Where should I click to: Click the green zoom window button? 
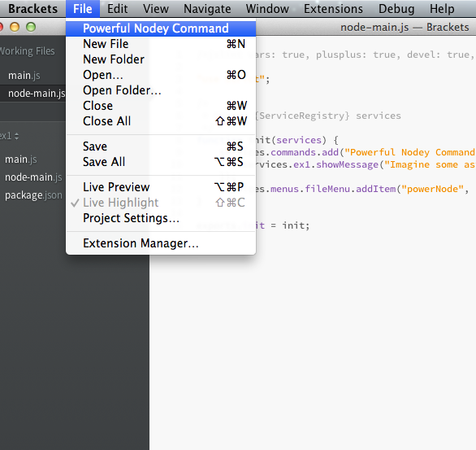[31, 27]
